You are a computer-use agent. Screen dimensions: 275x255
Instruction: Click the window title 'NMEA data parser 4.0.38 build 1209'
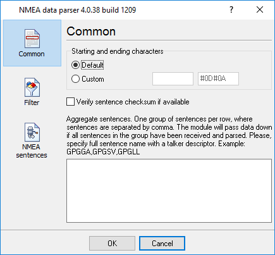(x=78, y=10)
